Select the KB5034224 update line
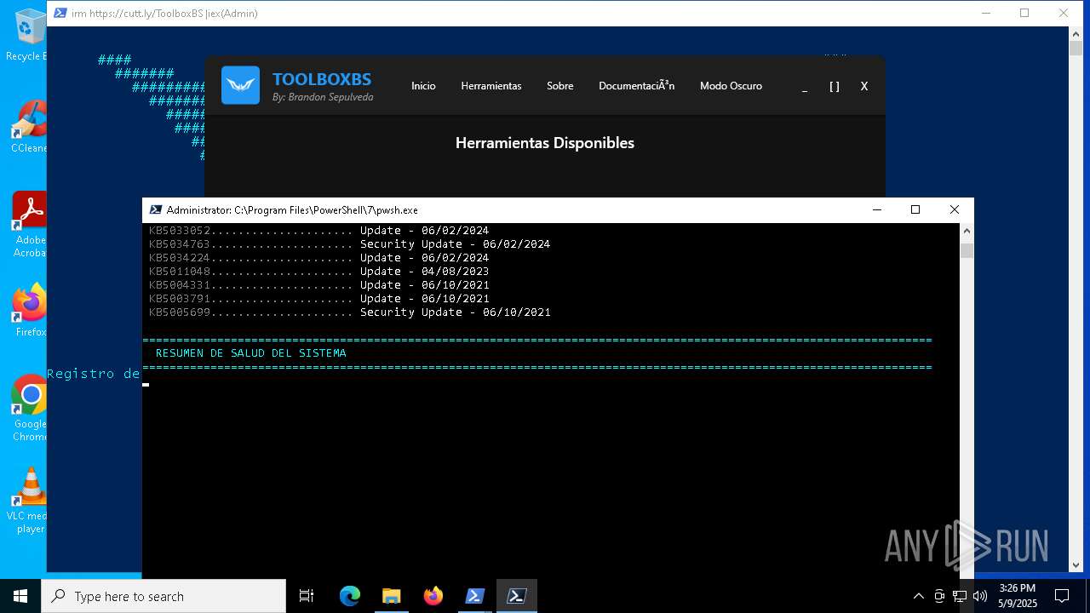1090x613 pixels. (318, 258)
